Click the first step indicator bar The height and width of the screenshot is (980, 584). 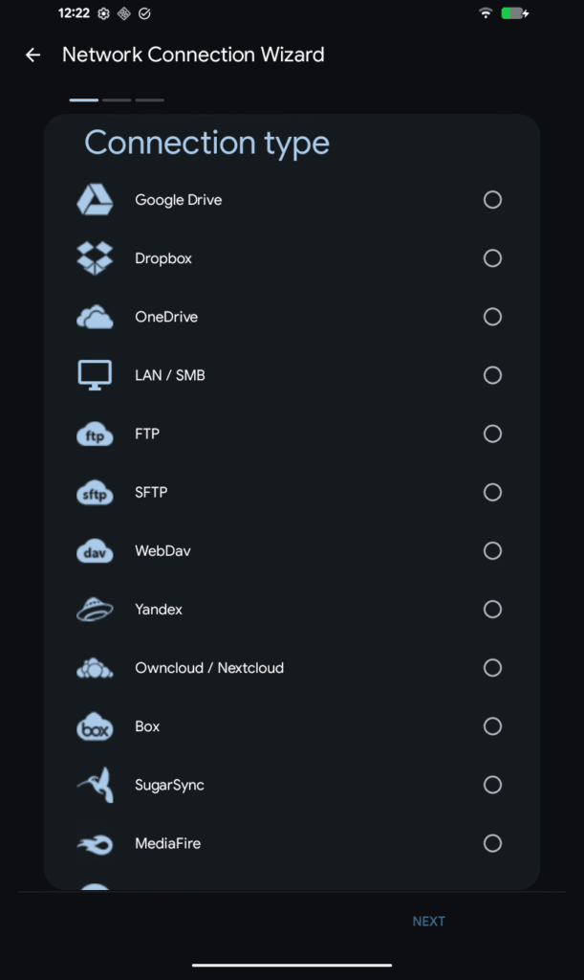click(x=82, y=99)
